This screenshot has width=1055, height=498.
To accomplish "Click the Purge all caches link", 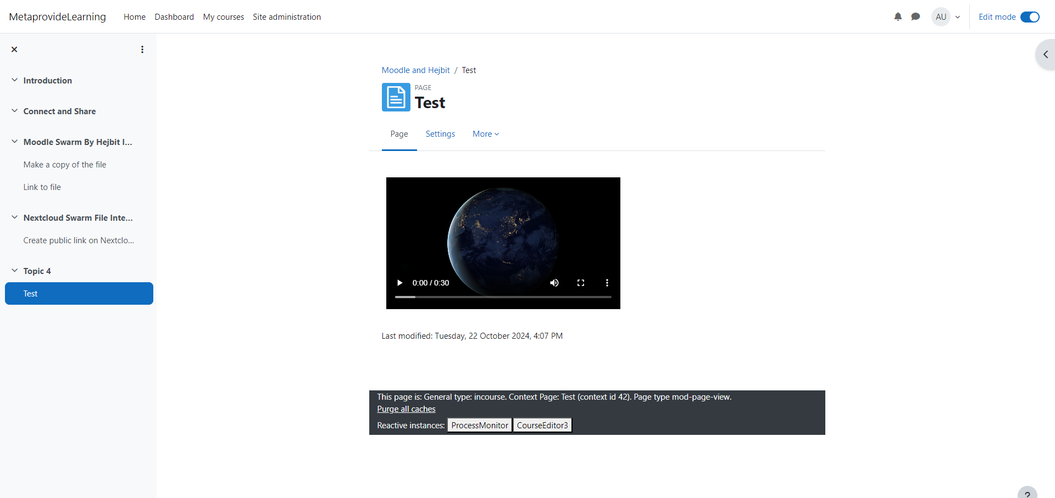I will click(406, 409).
